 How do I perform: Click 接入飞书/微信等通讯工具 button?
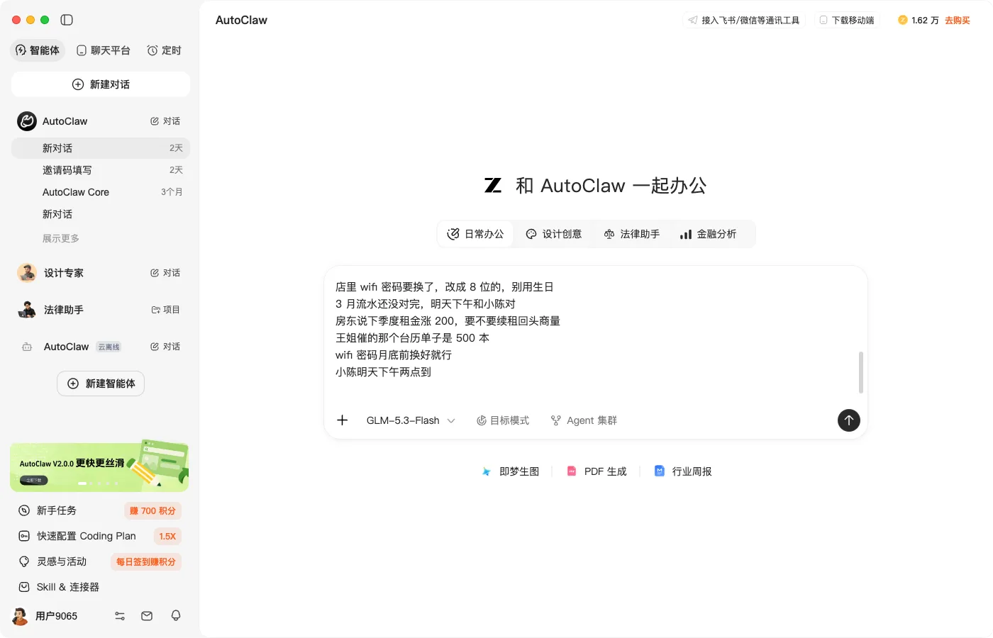coord(744,20)
